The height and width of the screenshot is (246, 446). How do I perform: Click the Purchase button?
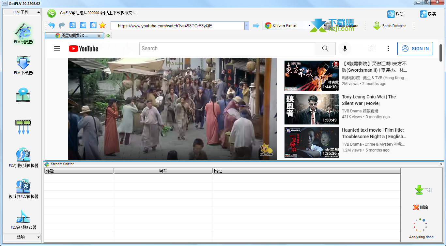click(x=428, y=14)
